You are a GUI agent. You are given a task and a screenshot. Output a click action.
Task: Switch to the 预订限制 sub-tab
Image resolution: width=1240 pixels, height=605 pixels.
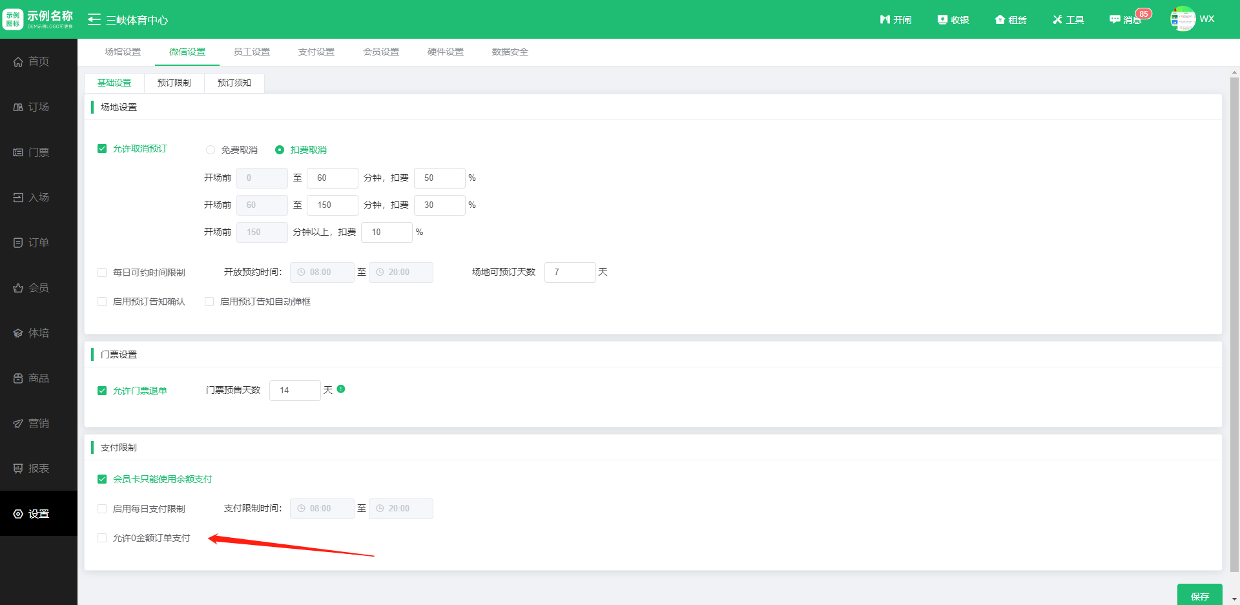coord(174,83)
